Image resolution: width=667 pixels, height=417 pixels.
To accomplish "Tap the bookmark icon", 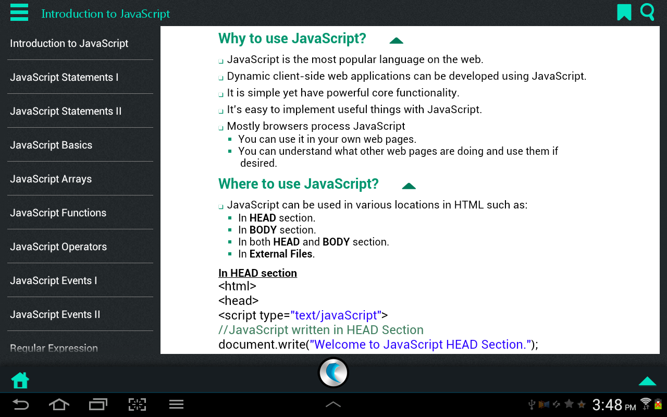I will point(624,12).
